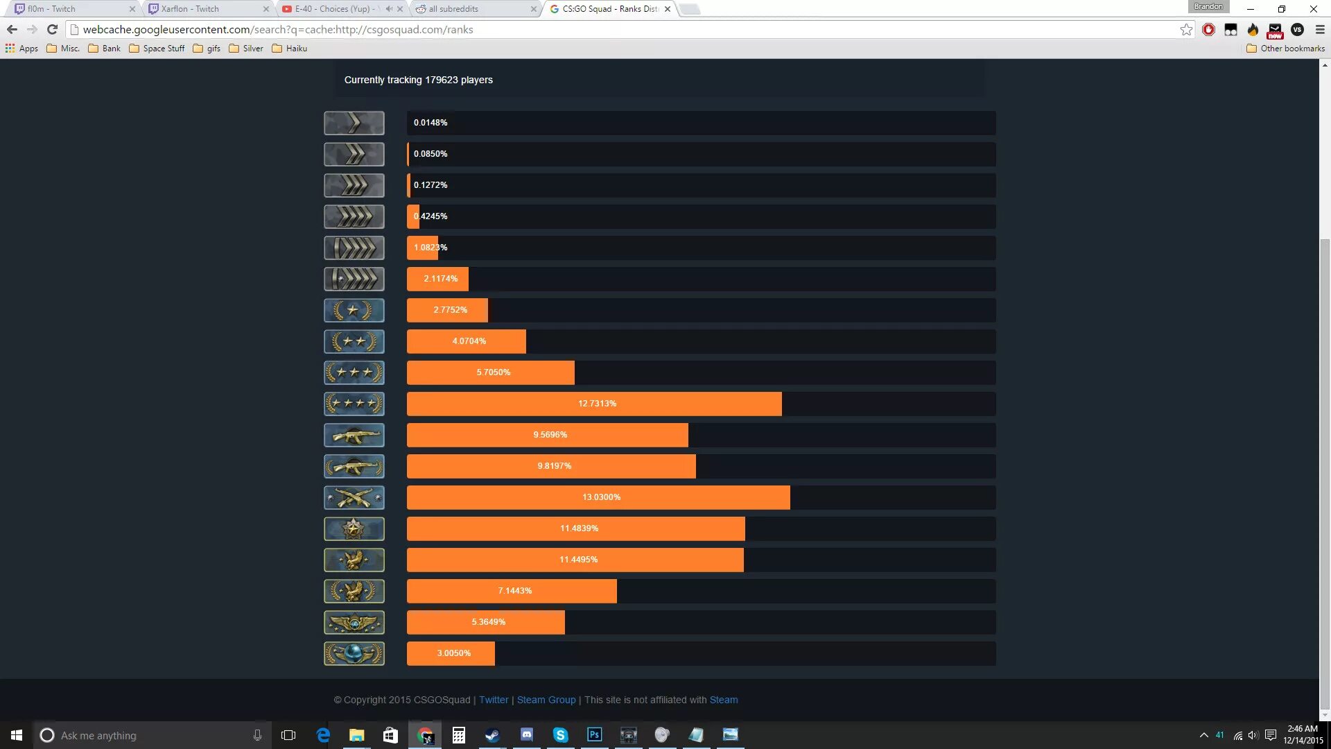Click the back navigation arrow button
The height and width of the screenshot is (749, 1331).
tap(12, 29)
